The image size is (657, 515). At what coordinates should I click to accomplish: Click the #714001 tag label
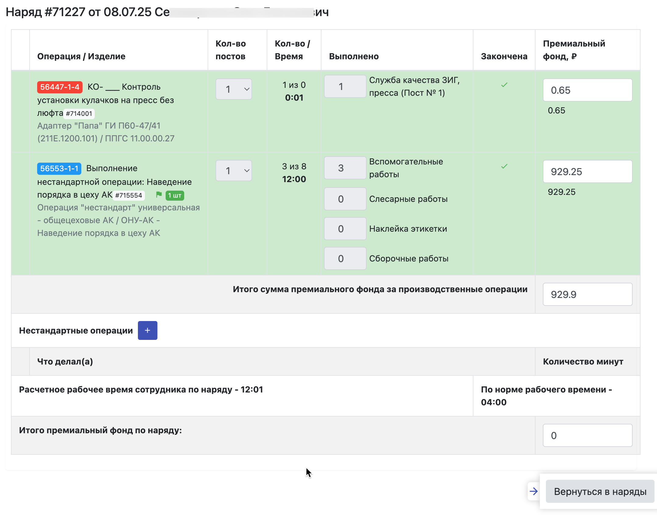pos(79,114)
